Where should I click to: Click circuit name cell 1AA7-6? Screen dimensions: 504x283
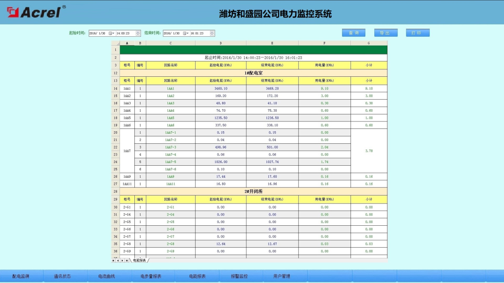(170, 169)
